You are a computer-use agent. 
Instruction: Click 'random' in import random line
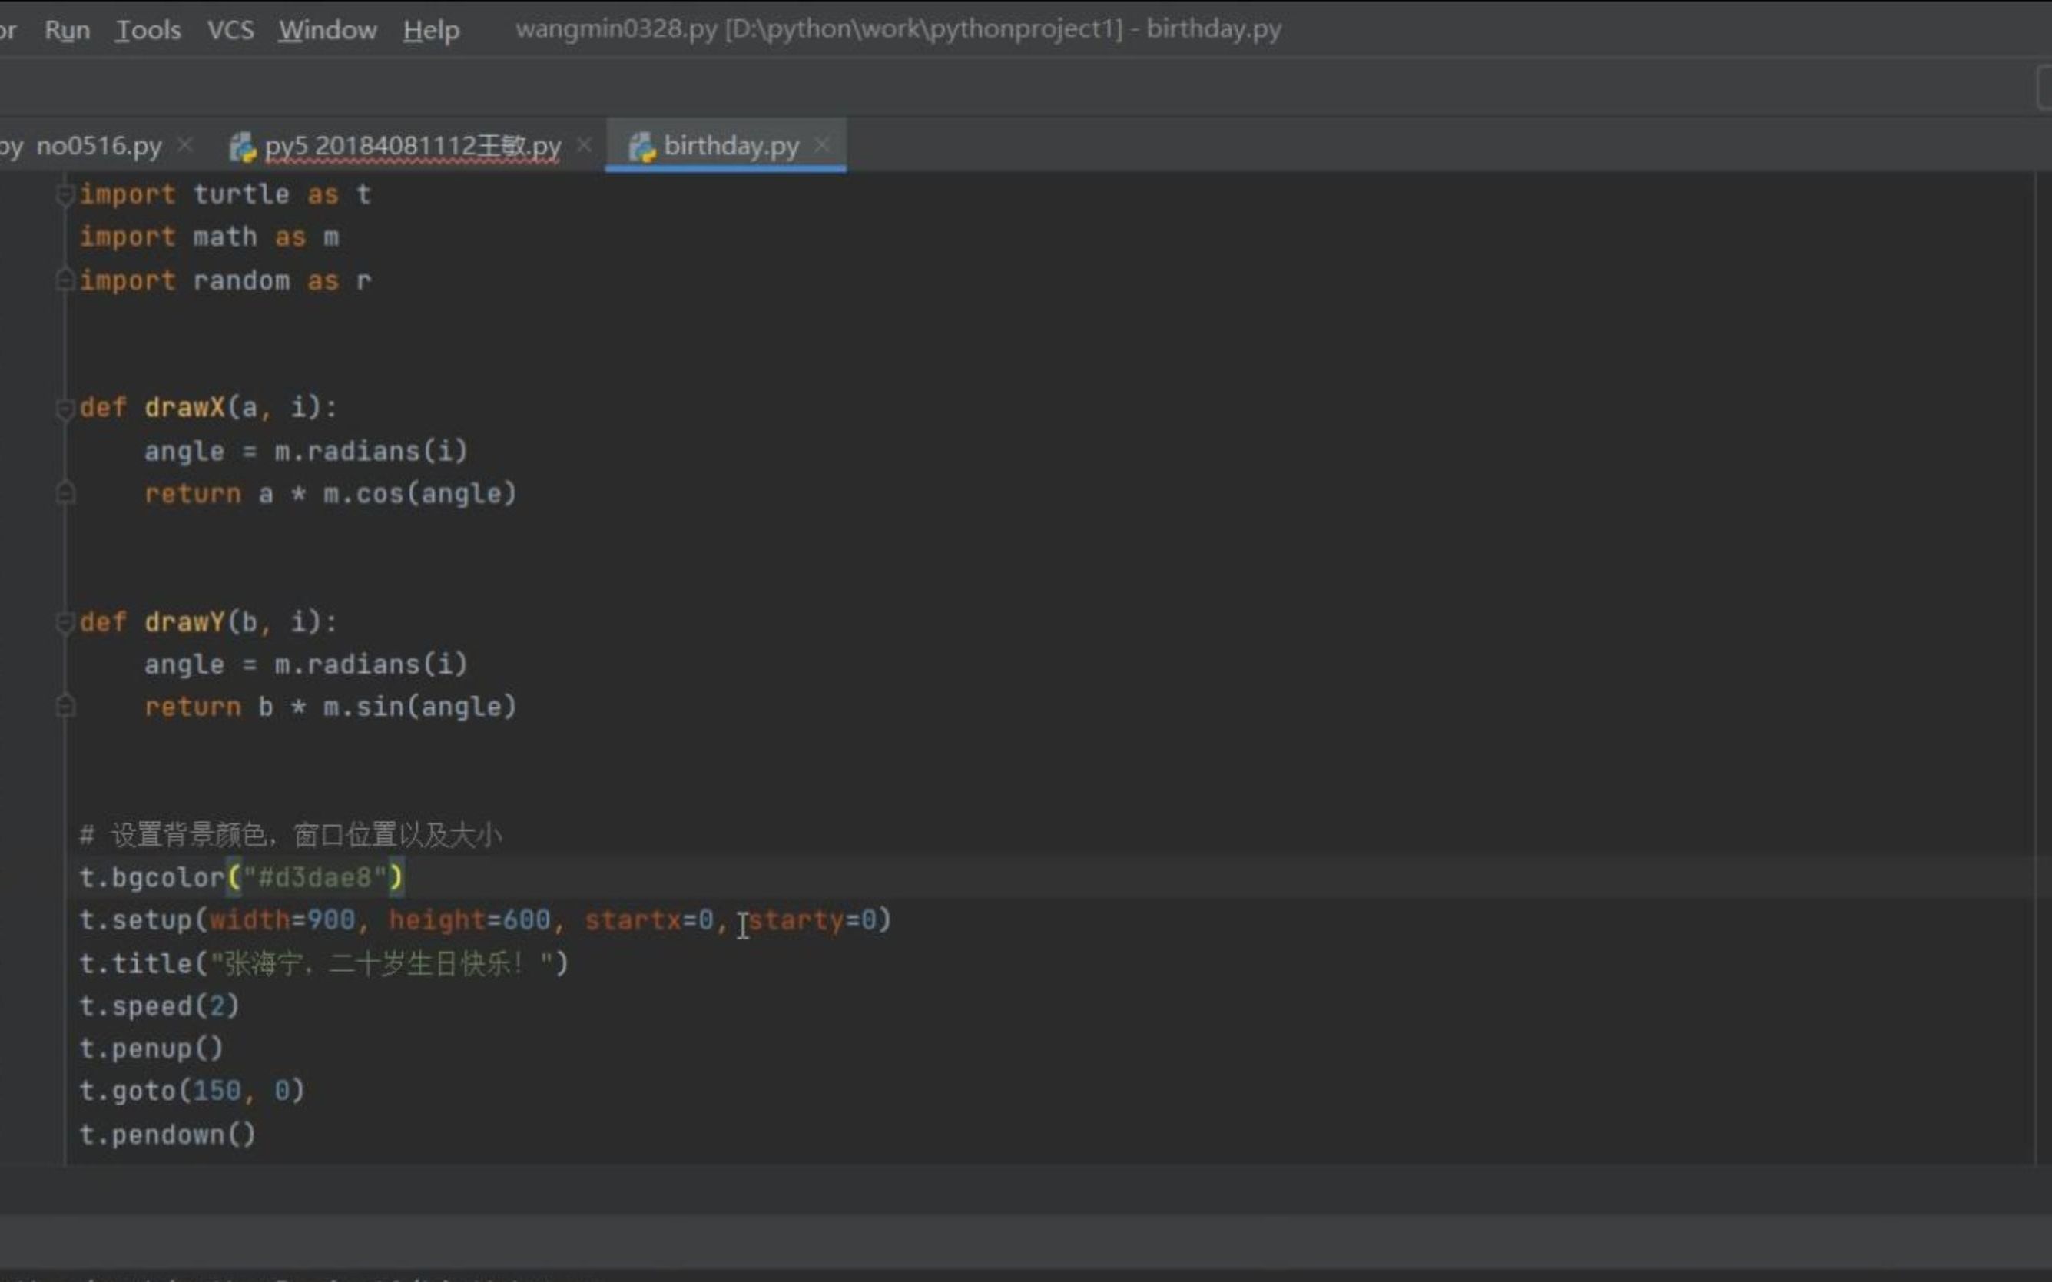[x=240, y=280]
